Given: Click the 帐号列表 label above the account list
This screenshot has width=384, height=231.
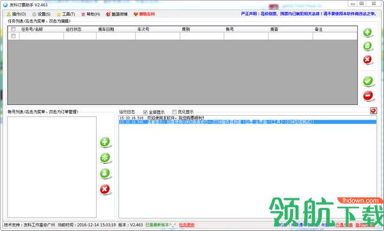Looking at the screenshot, I should (x=43, y=112).
